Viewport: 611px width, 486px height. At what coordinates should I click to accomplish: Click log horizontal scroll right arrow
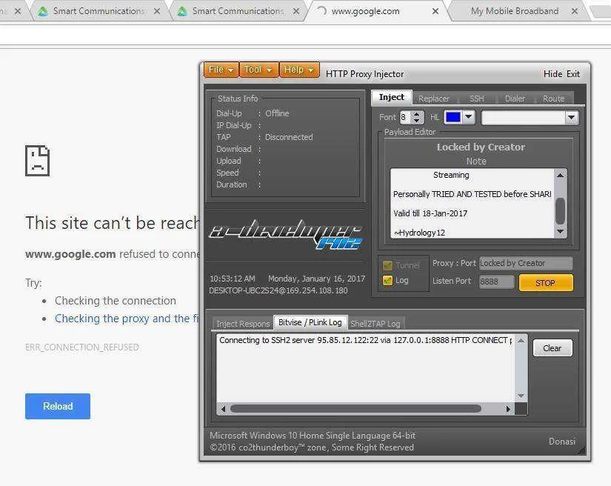[508, 409]
